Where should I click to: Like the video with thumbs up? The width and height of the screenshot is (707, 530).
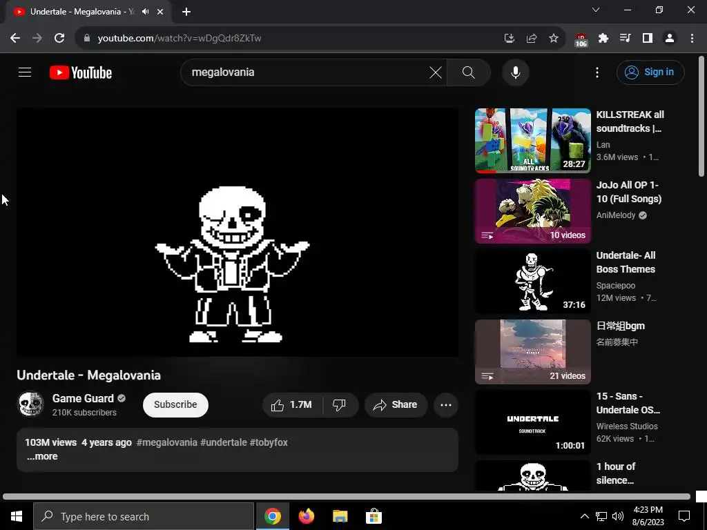pos(293,404)
